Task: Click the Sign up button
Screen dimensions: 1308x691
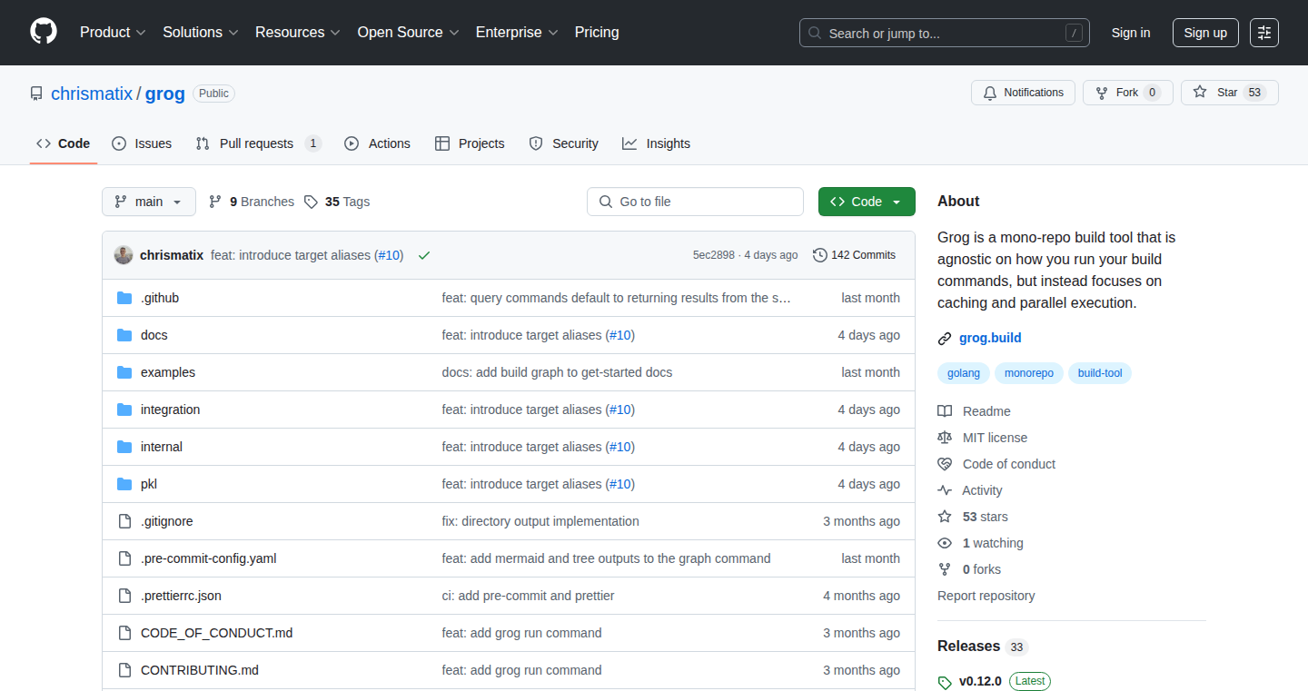Action: click(1205, 33)
